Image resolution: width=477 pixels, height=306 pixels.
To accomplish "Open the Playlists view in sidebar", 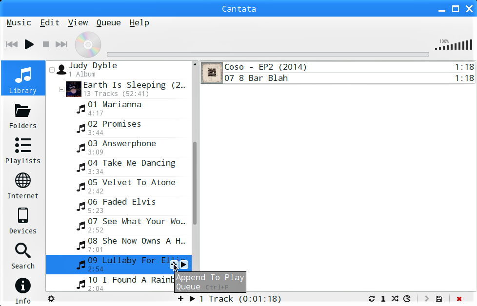I will pos(23,151).
